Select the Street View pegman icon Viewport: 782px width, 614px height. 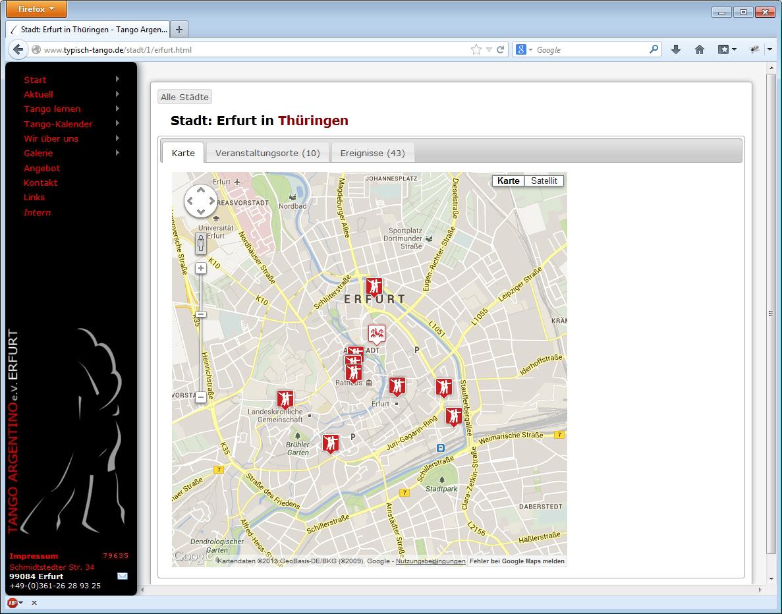(x=201, y=243)
